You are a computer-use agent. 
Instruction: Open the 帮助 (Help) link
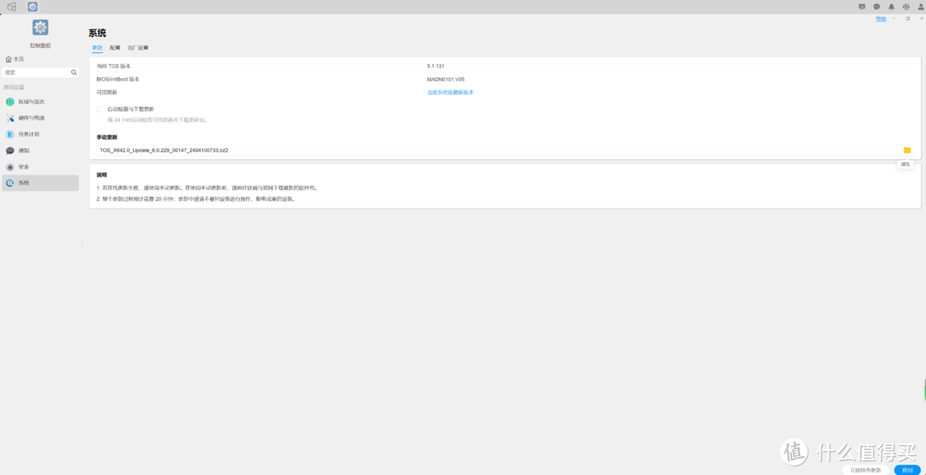(881, 18)
